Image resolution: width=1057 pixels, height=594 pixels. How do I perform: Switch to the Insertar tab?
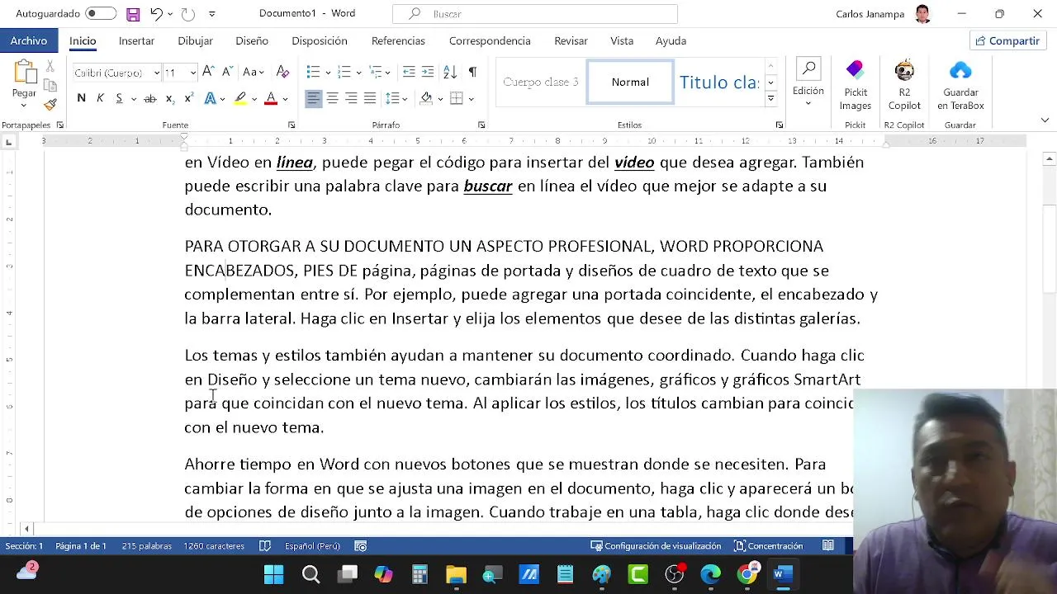tap(136, 40)
